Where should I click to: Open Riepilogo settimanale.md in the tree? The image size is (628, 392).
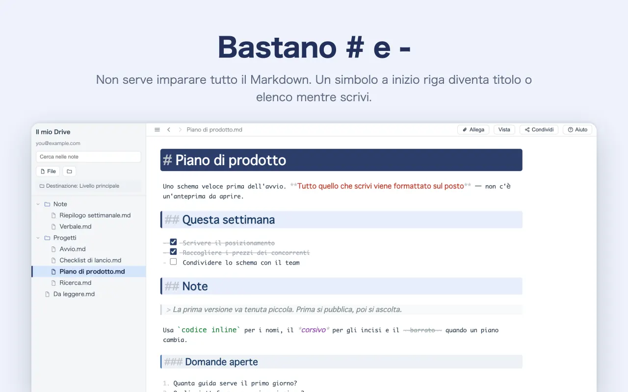89,216
